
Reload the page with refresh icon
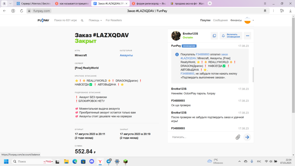(x=22, y=11)
